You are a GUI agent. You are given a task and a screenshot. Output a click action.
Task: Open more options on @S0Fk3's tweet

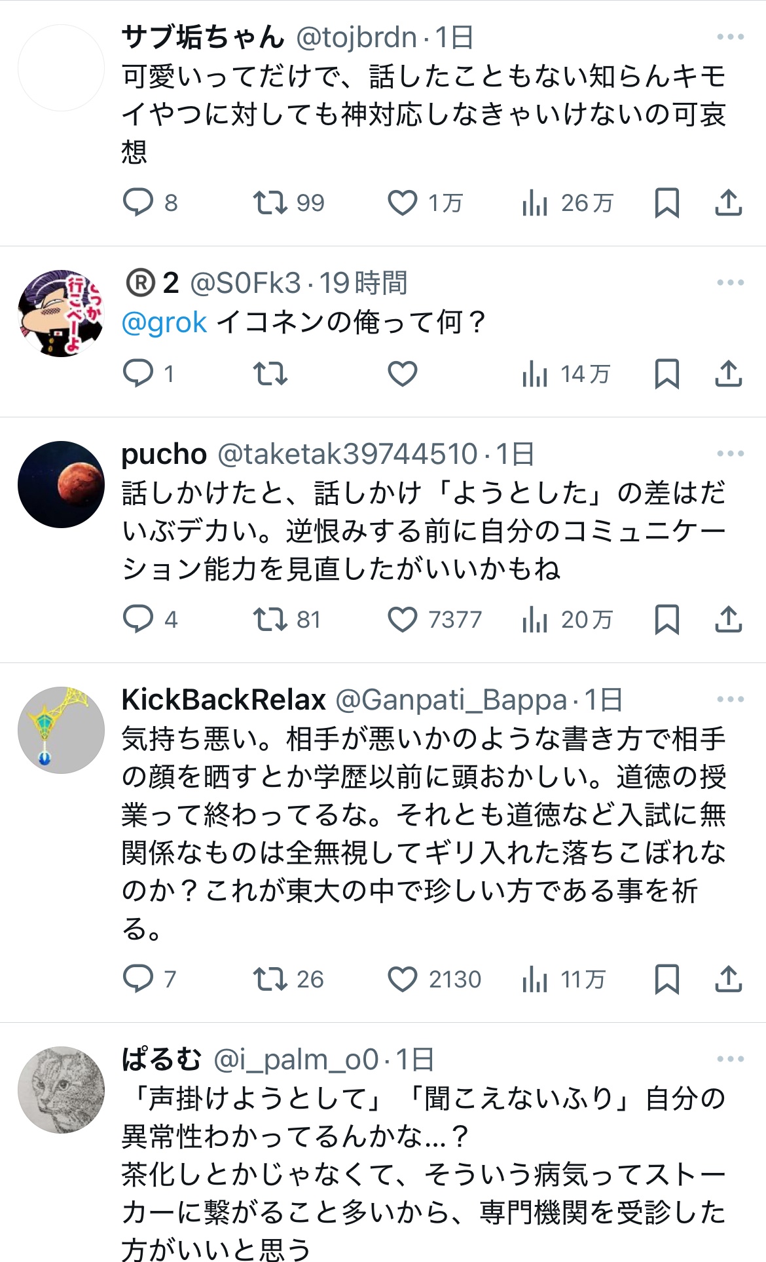click(x=730, y=283)
